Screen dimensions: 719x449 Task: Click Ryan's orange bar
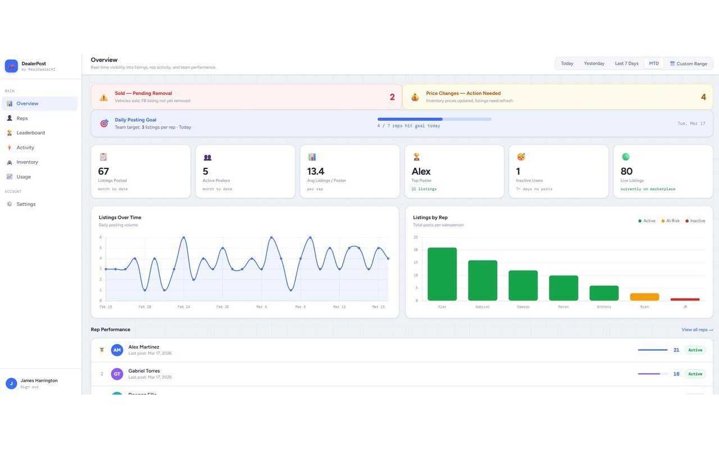pos(644,297)
